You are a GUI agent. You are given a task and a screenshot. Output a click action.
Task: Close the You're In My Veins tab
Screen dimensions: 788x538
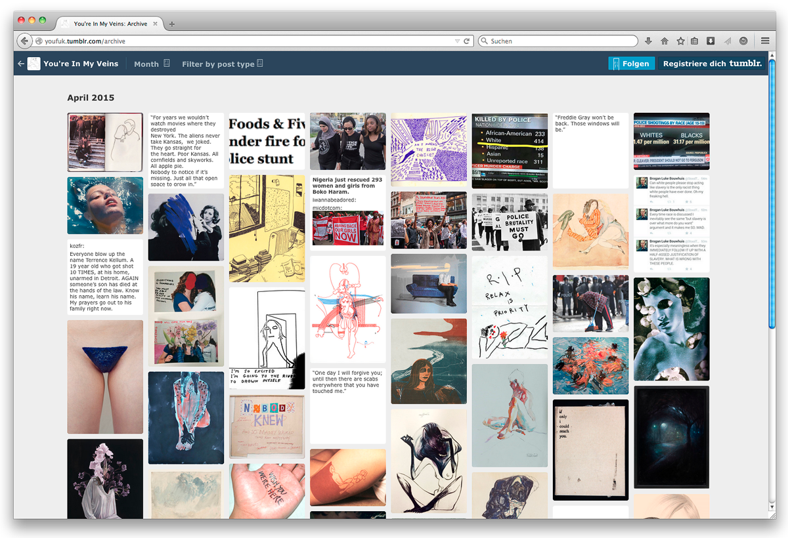[156, 24]
